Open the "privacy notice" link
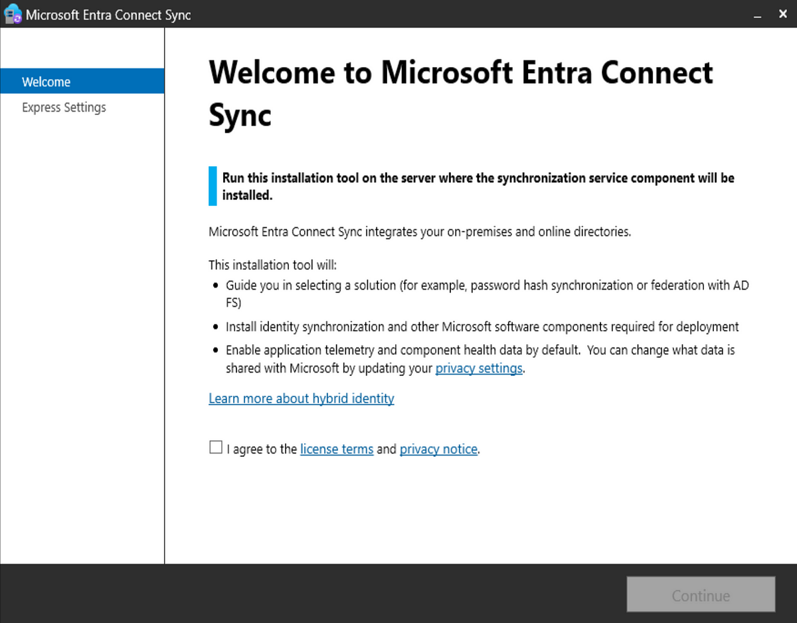797x623 pixels. click(x=438, y=449)
